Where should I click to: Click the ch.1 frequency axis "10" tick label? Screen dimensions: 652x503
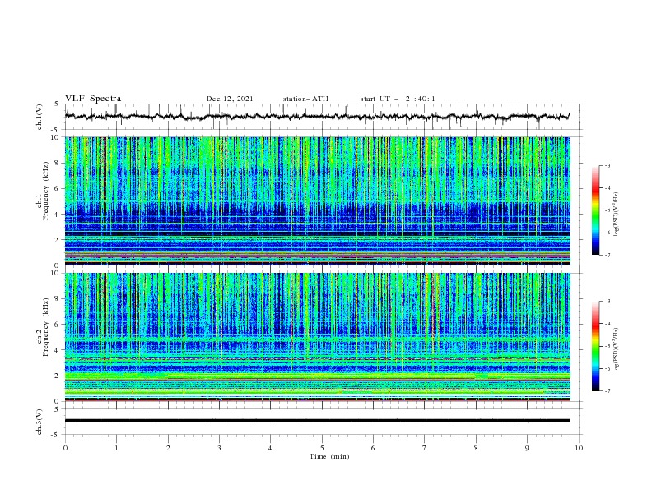point(56,137)
